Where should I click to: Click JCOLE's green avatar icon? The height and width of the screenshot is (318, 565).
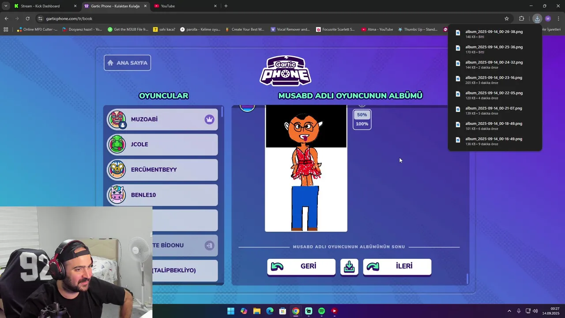[x=117, y=144]
